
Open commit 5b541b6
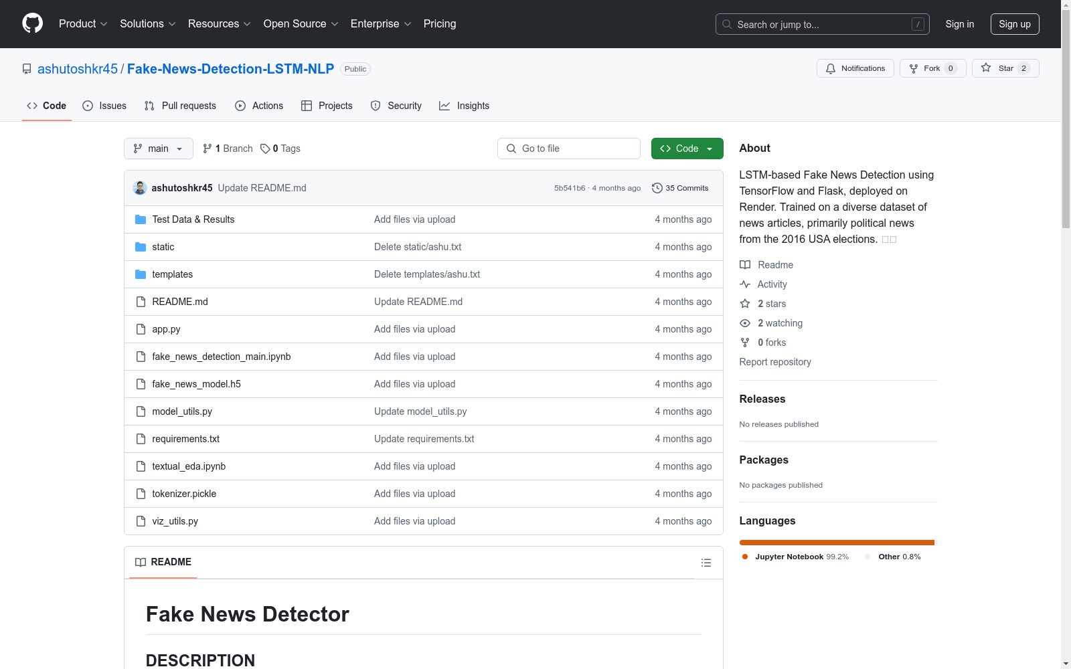coord(570,188)
